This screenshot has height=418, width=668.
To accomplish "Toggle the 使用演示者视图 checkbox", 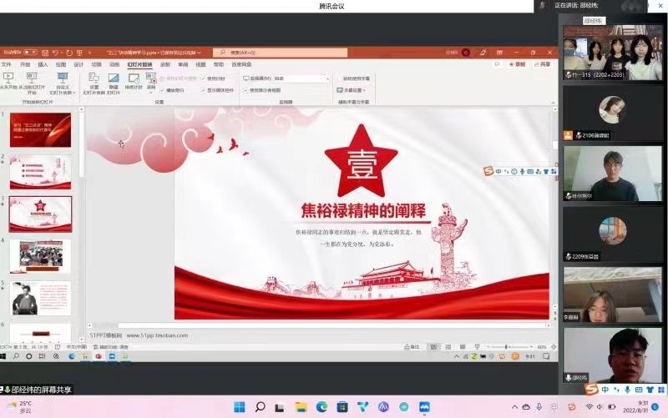I will click(x=245, y=89).
